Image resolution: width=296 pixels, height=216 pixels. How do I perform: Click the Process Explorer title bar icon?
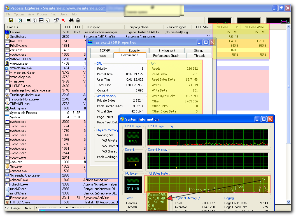7,8
